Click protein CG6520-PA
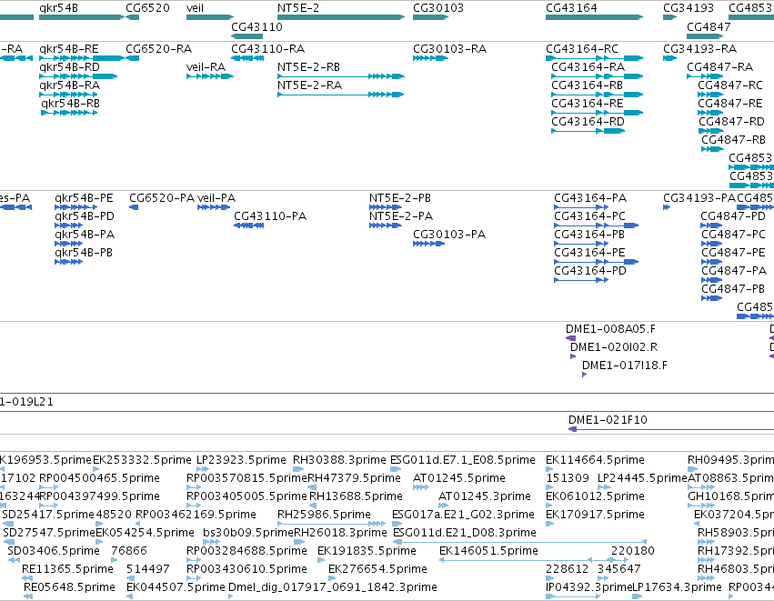Viewport: 774px width, 601px height. pyautogui.click(x=134, y=207)
